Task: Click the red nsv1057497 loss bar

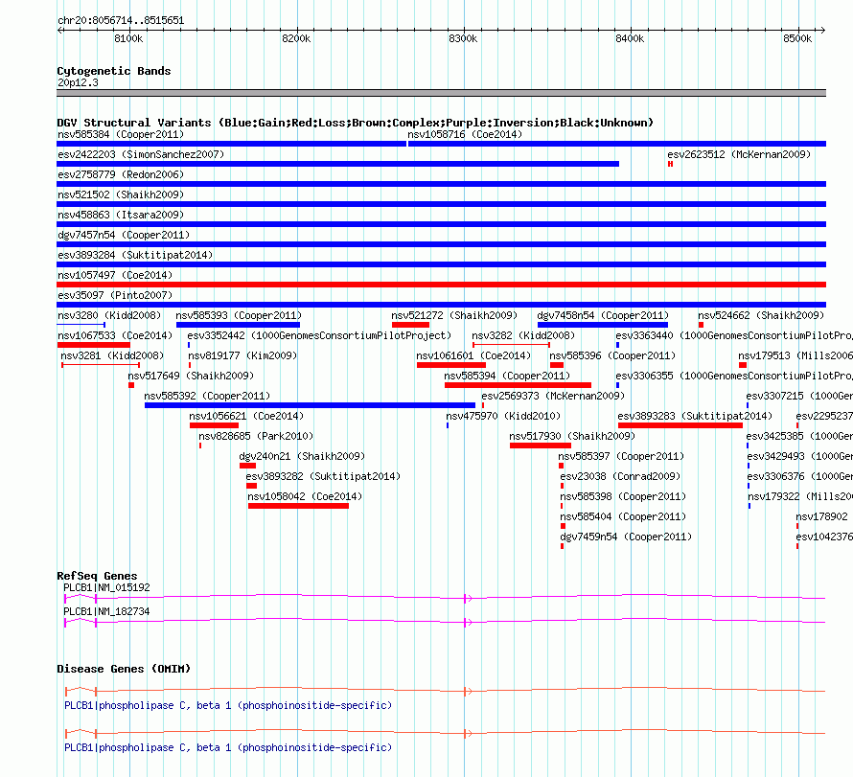Action: click(x=441, y=285)
